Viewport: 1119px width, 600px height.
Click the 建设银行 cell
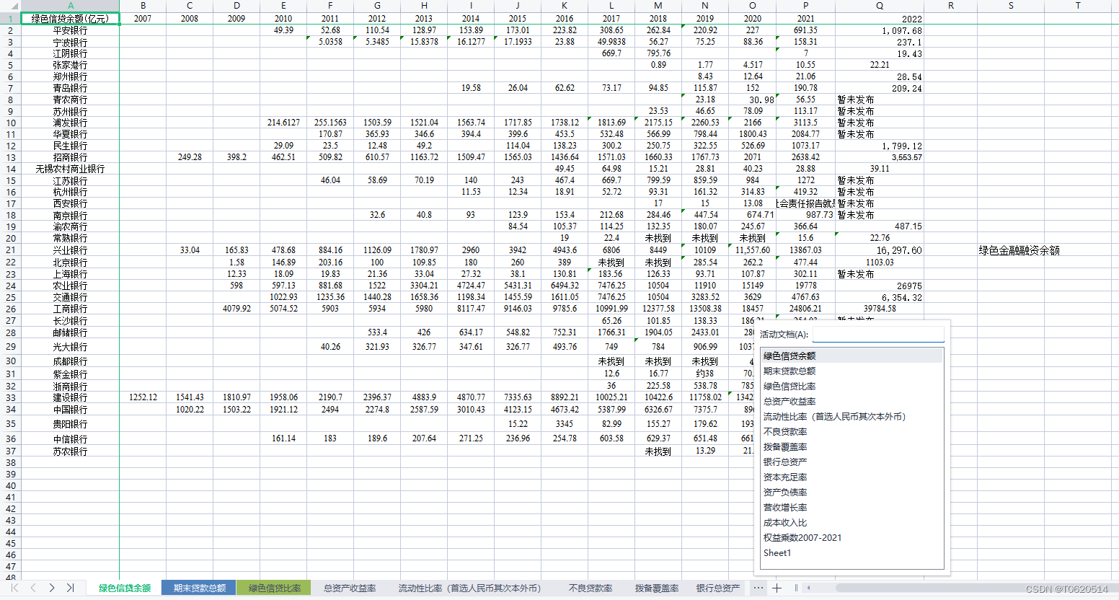click(70, 397)
